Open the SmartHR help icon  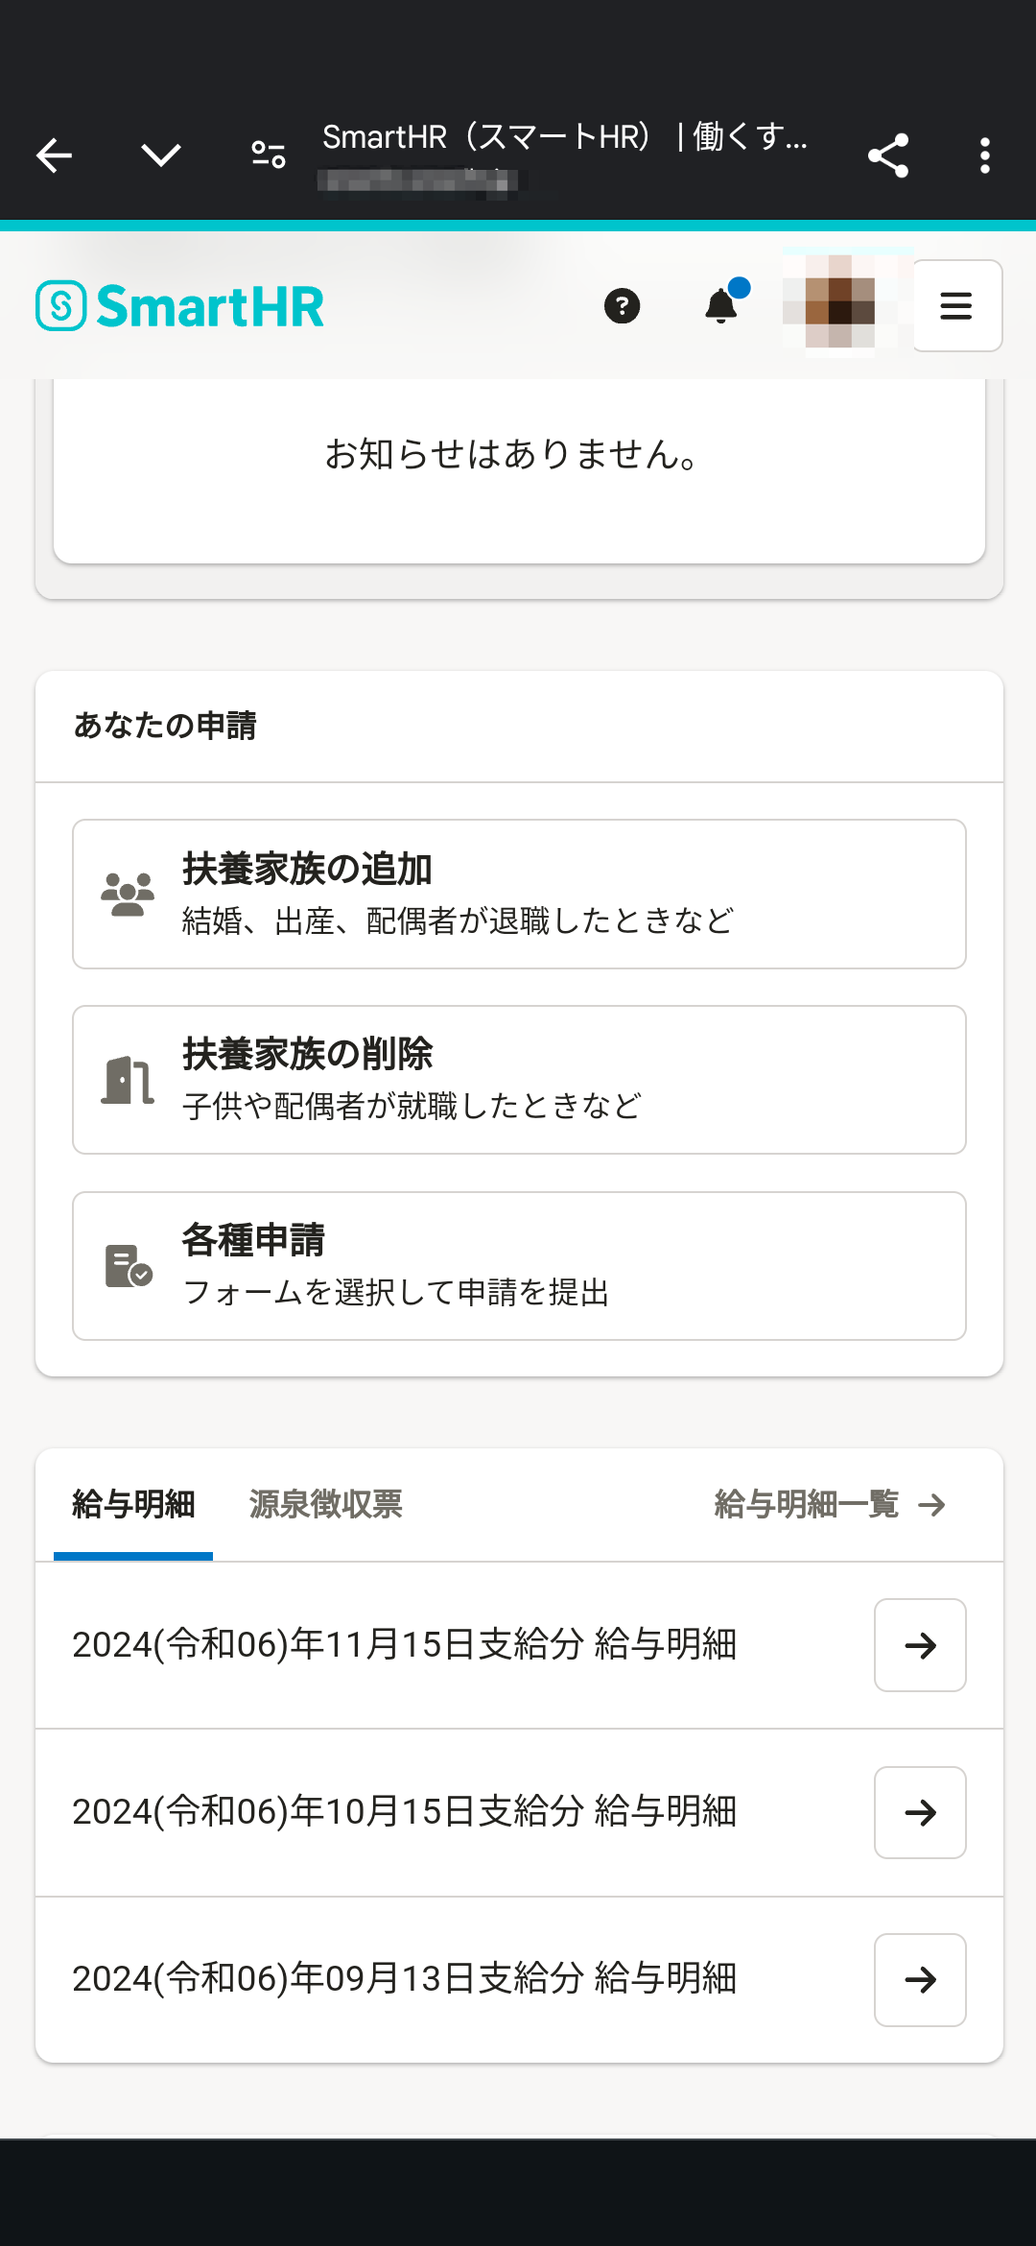[x=623, y=306]
